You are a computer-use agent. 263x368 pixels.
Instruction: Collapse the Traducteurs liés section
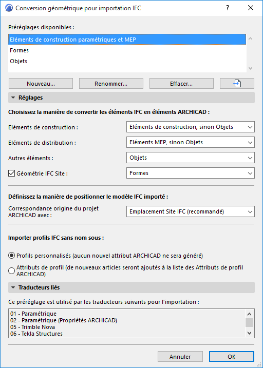(131, 287)
